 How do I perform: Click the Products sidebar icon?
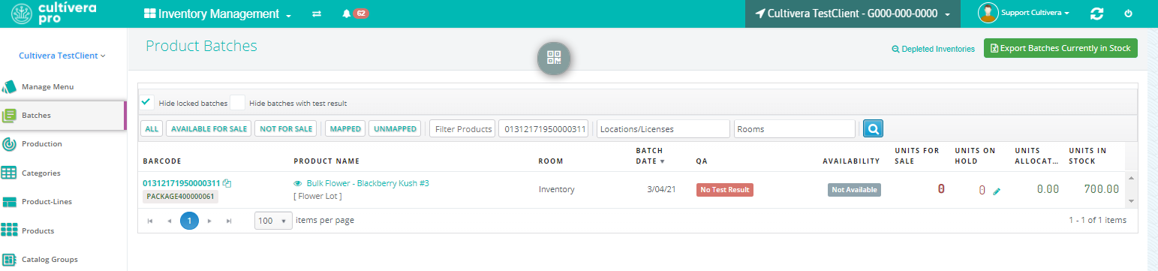tap(9, 230)
